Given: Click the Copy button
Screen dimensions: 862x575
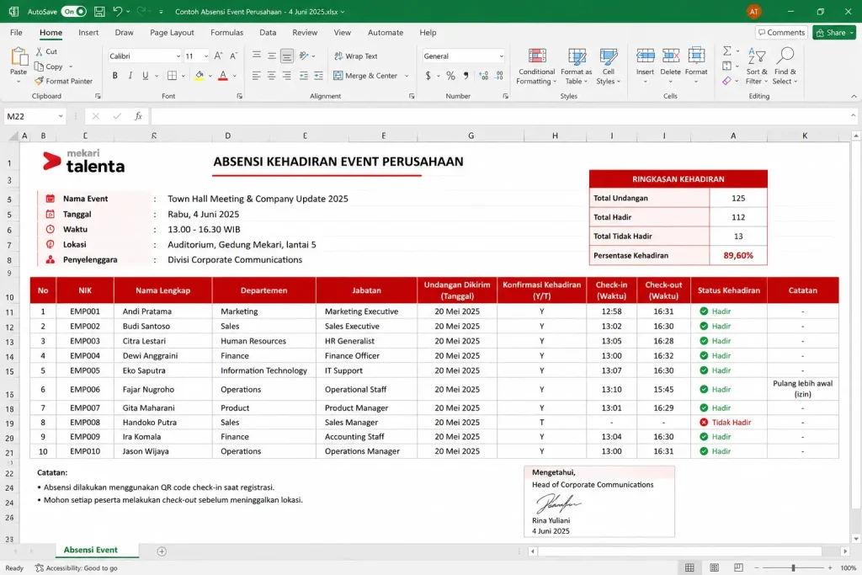Looking at the screenshot, I should coord(48,67).
